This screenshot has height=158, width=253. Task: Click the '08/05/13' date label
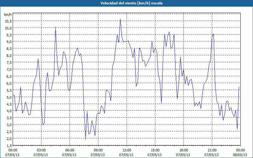click(x=240, y=155)
